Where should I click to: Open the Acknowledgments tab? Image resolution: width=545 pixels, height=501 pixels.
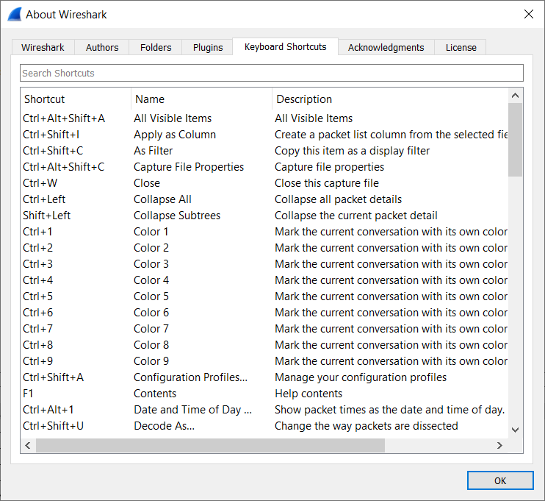coord(386,47)
